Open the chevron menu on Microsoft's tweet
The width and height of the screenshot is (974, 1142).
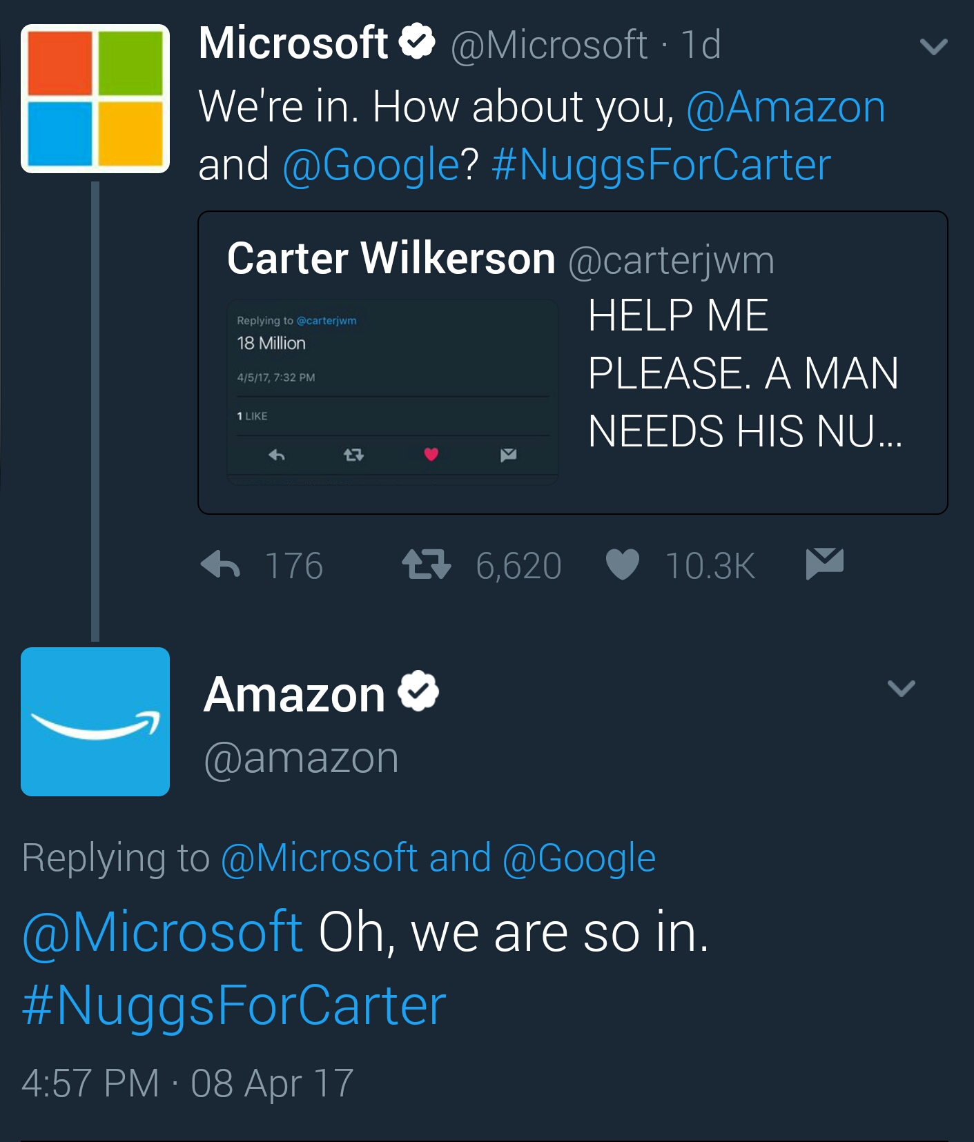point(933,47)
